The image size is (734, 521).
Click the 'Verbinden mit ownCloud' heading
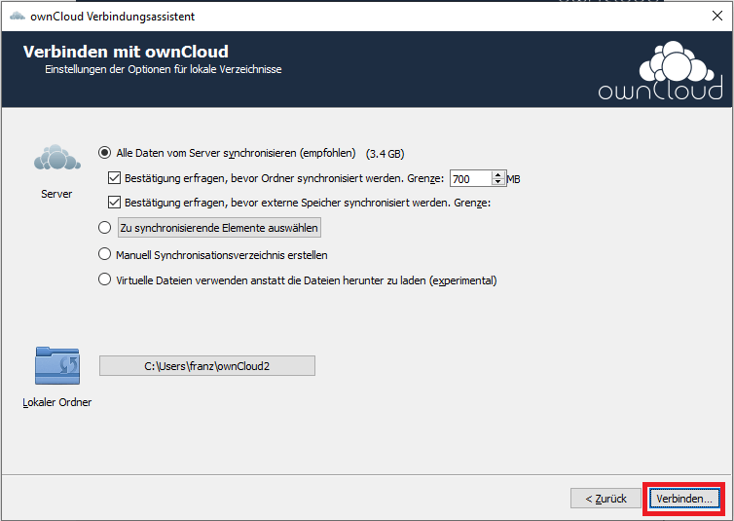[126, 52]
